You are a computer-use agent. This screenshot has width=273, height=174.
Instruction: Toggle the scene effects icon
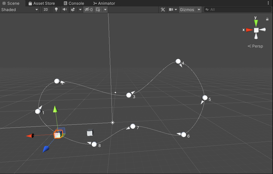(x=73, y=9)
